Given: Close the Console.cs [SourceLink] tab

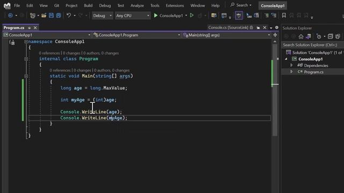Looking at the screenshot, I should pos(264,27).
